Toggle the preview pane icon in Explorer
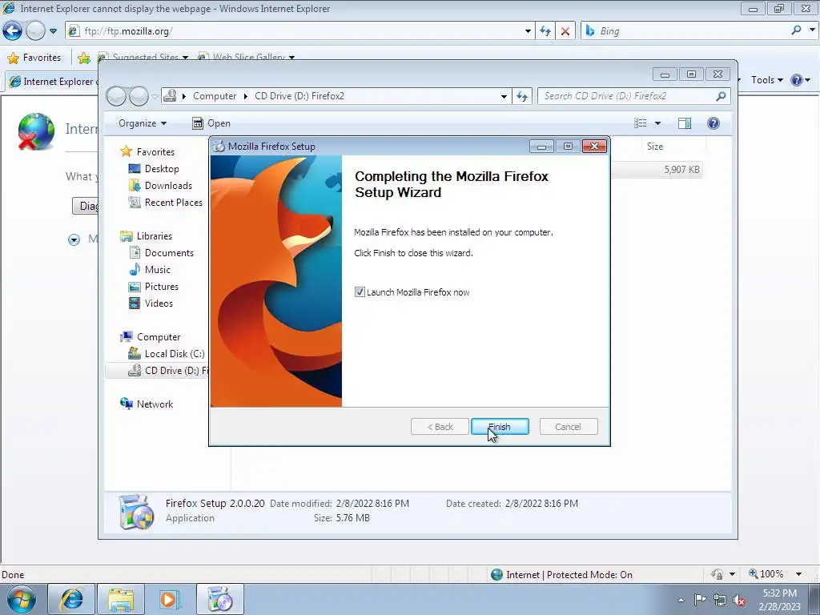820x615 pixels. click(x=685, y=123)
